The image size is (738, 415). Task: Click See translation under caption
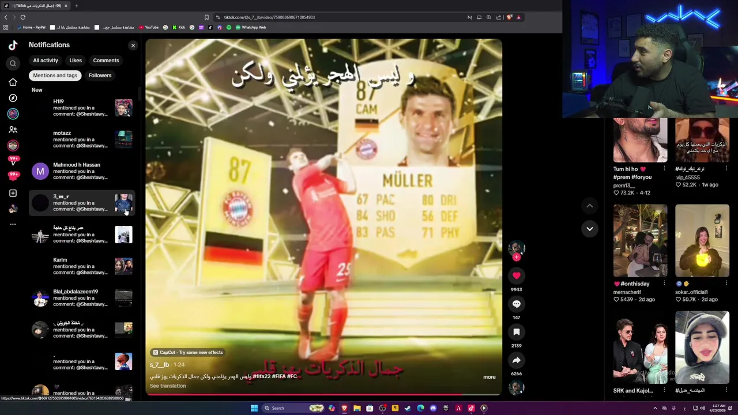coord(168,386)
